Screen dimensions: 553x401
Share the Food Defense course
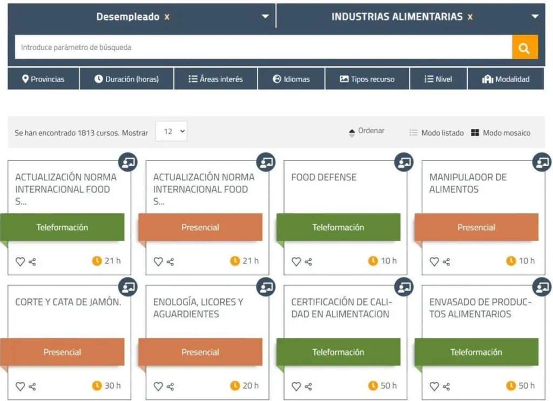tap(308, 262)
